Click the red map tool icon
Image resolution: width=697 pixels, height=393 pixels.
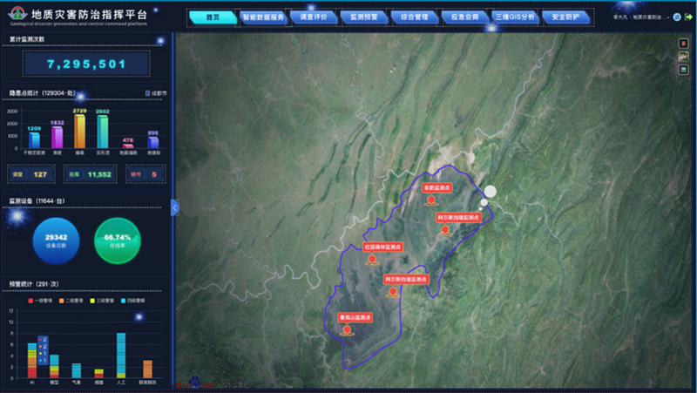[683, 43]
